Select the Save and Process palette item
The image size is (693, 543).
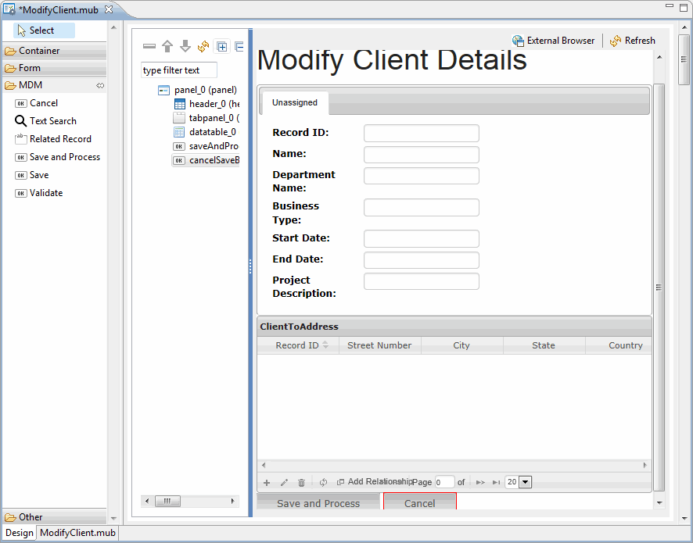[57, 157]
